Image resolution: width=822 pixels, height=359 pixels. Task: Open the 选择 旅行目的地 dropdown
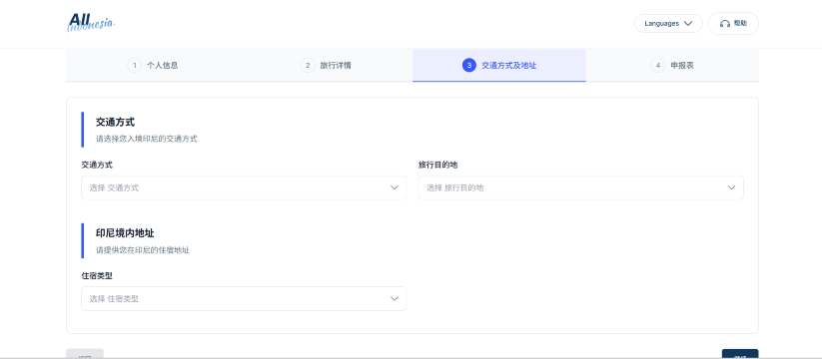[581, 187]
